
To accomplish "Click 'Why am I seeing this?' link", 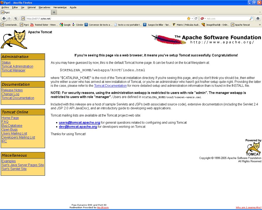I will pyautogui.click(x=248, y=207).
